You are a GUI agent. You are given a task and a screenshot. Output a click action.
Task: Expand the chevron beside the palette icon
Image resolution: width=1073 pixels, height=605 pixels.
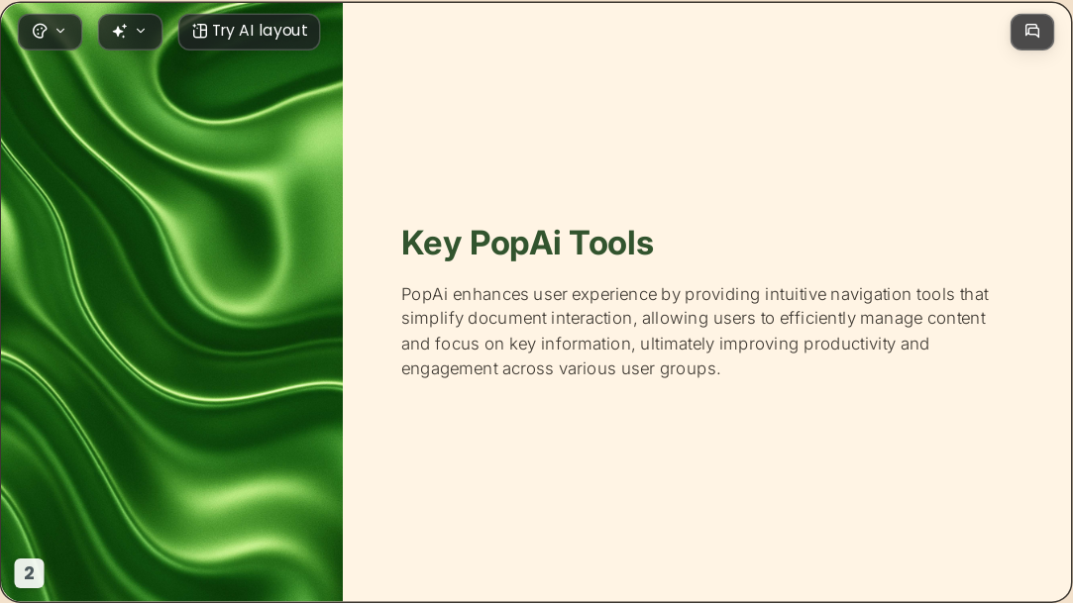point(60,31)
